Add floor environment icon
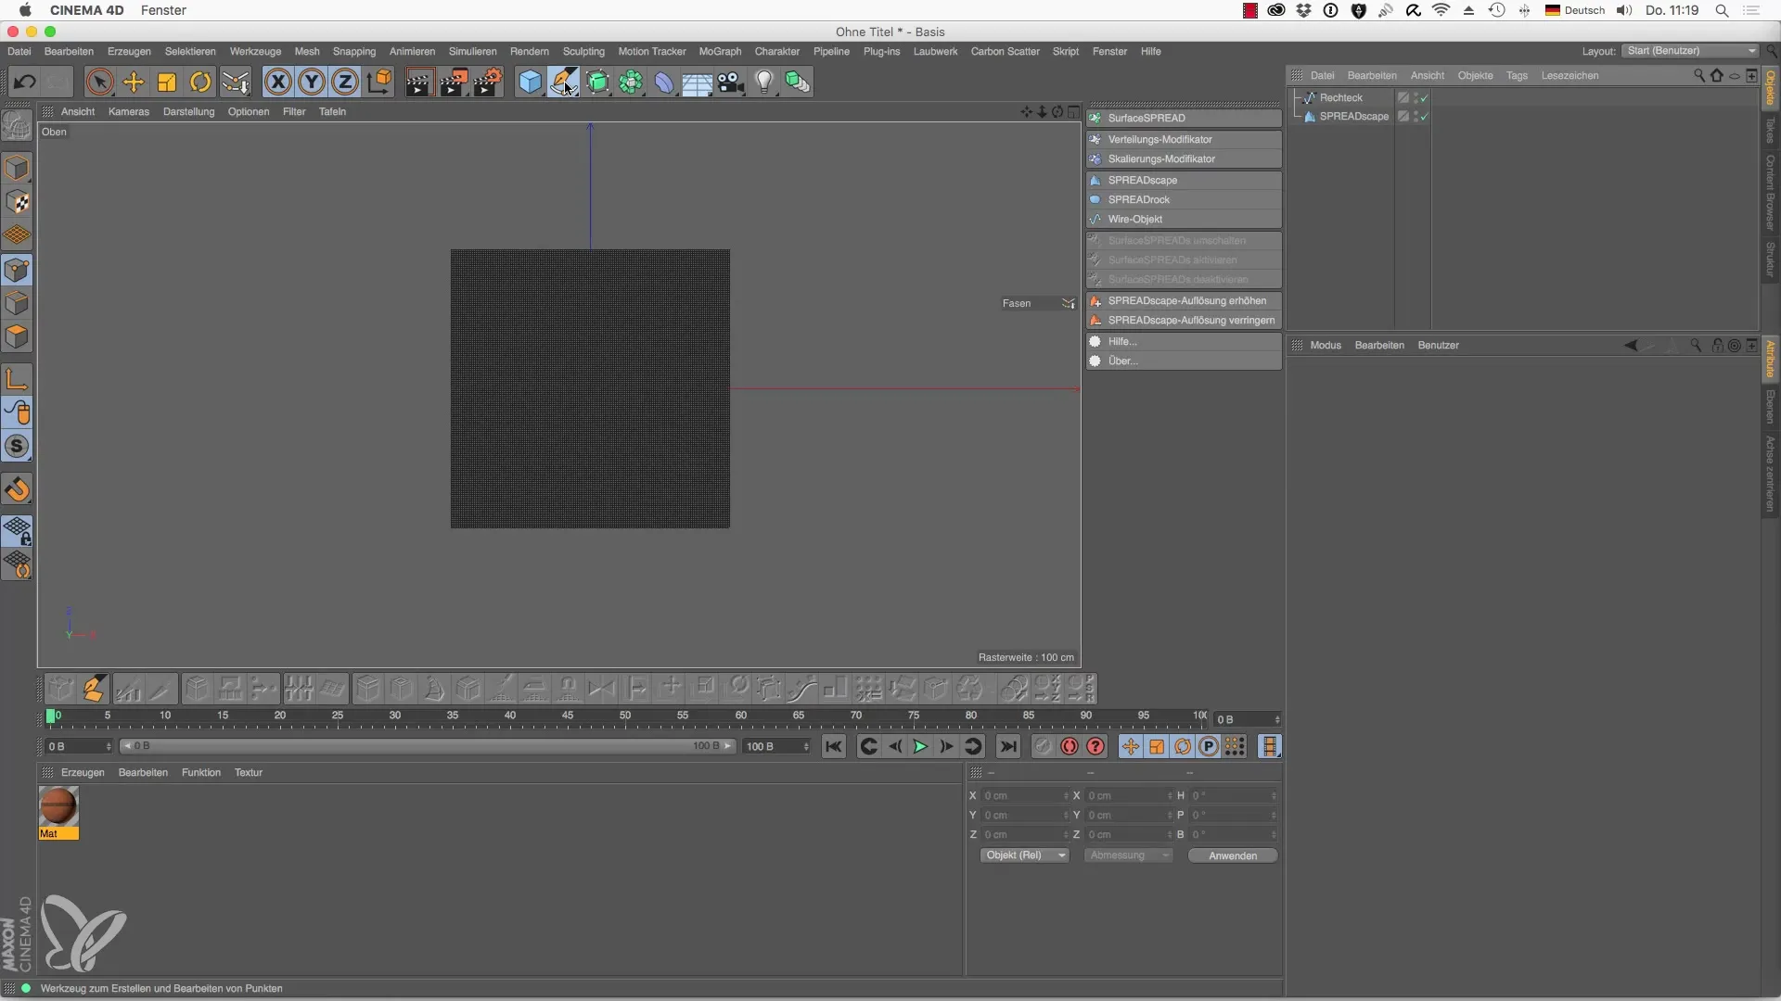 click(697, 82)
